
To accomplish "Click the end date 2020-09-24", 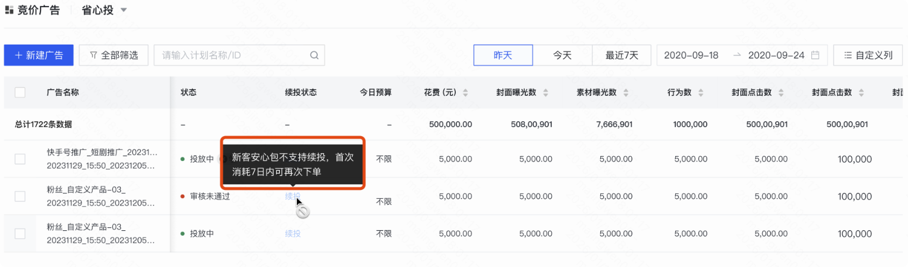I will [776, 55].
